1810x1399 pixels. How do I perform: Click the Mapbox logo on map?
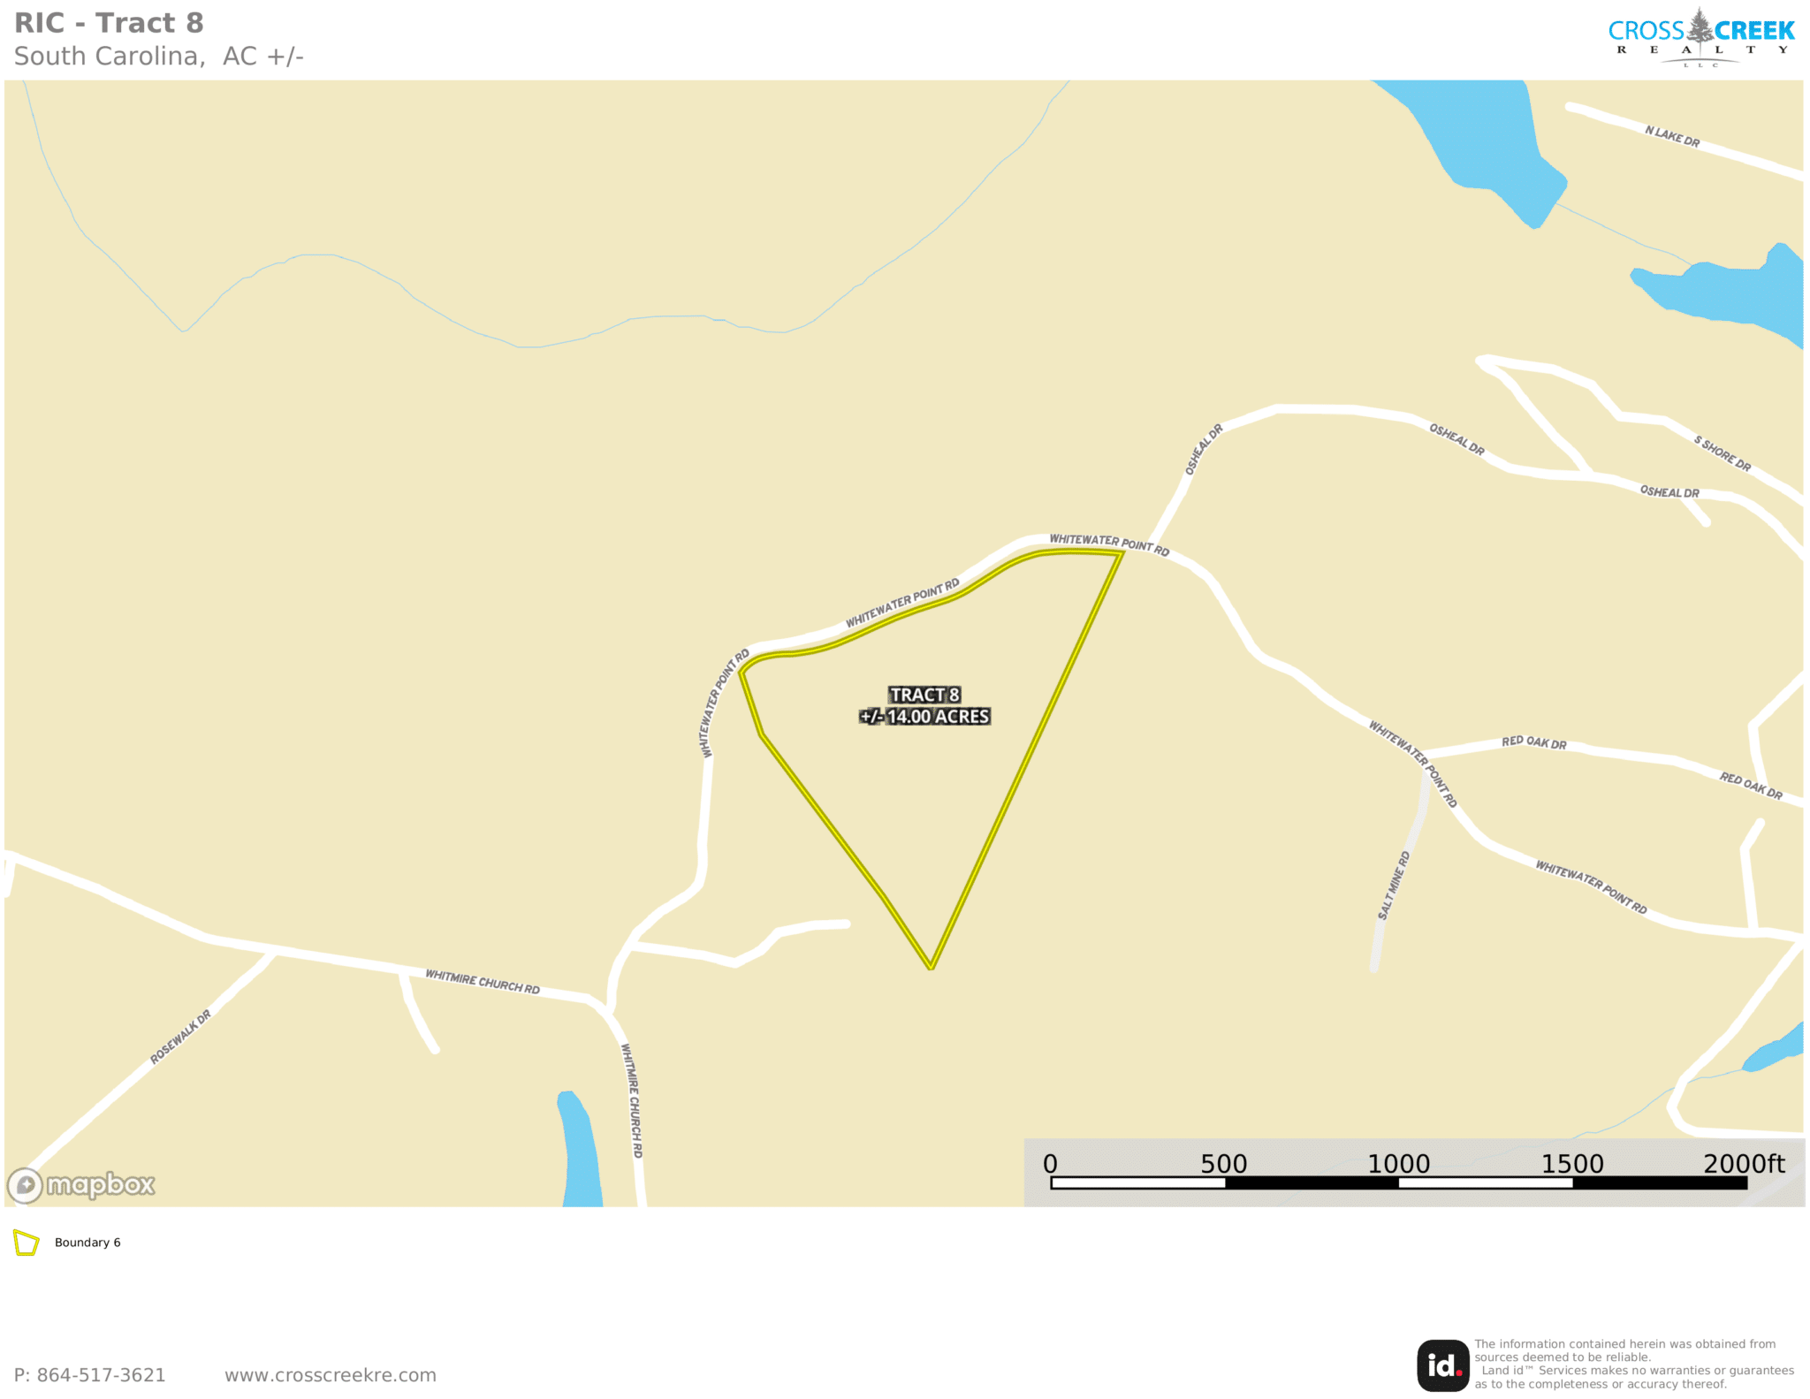[x=81, y=1184]
